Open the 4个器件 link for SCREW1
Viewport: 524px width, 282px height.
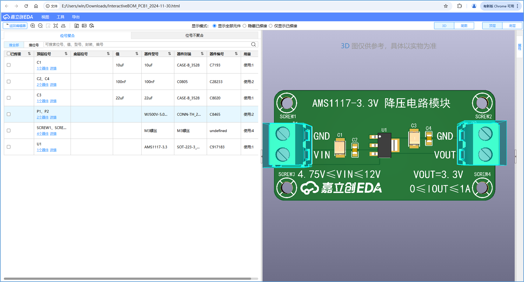point(42,134)
